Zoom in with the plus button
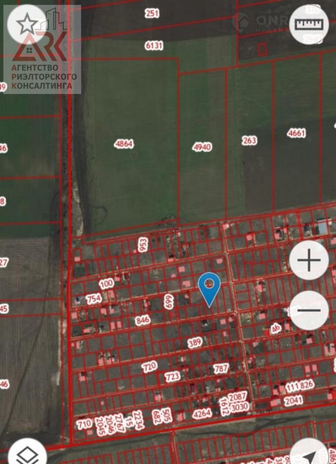 [308, 261]
